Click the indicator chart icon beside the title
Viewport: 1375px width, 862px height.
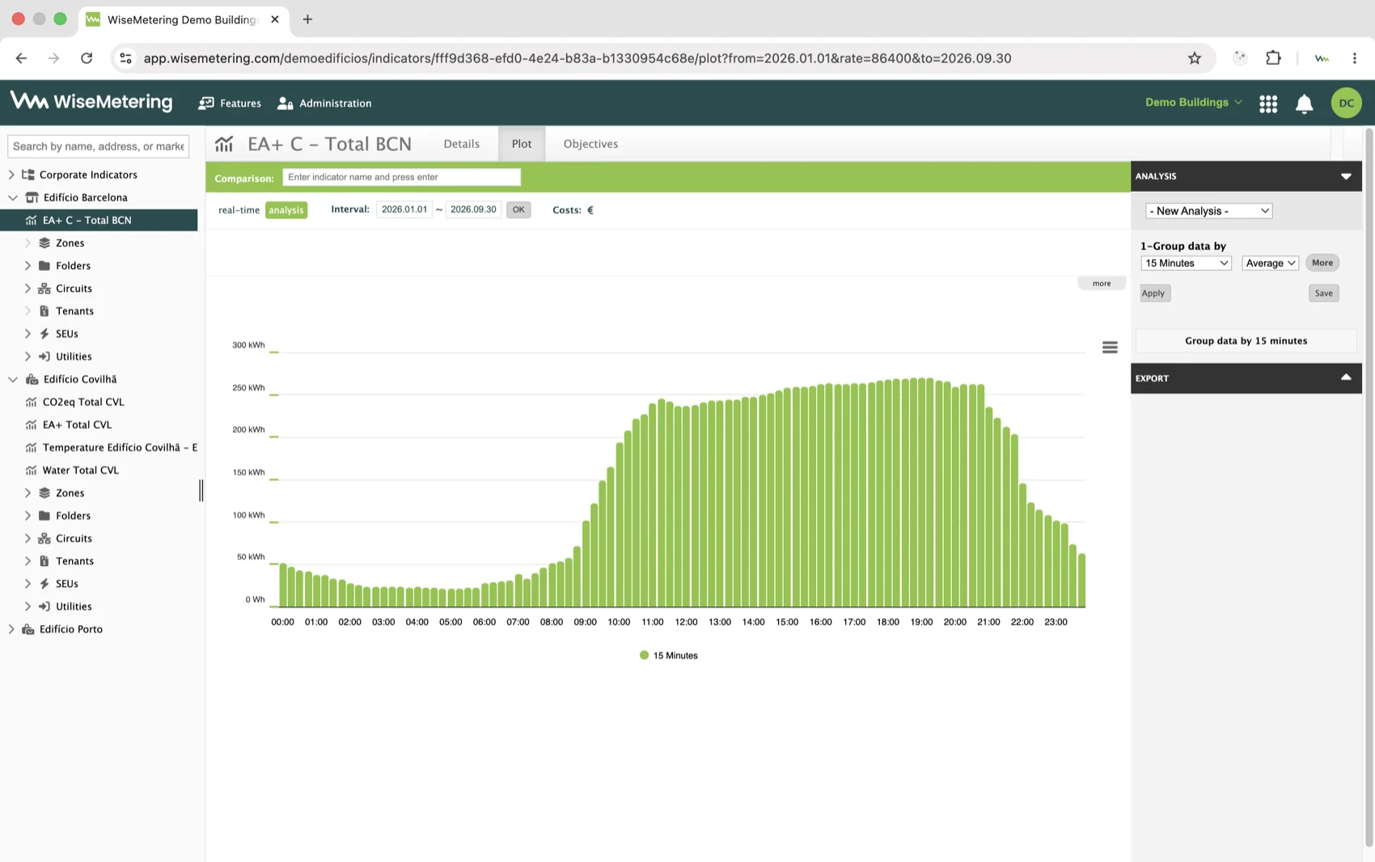(224, 144)
